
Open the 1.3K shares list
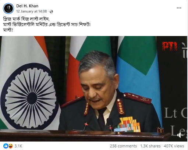pos(150,146)
